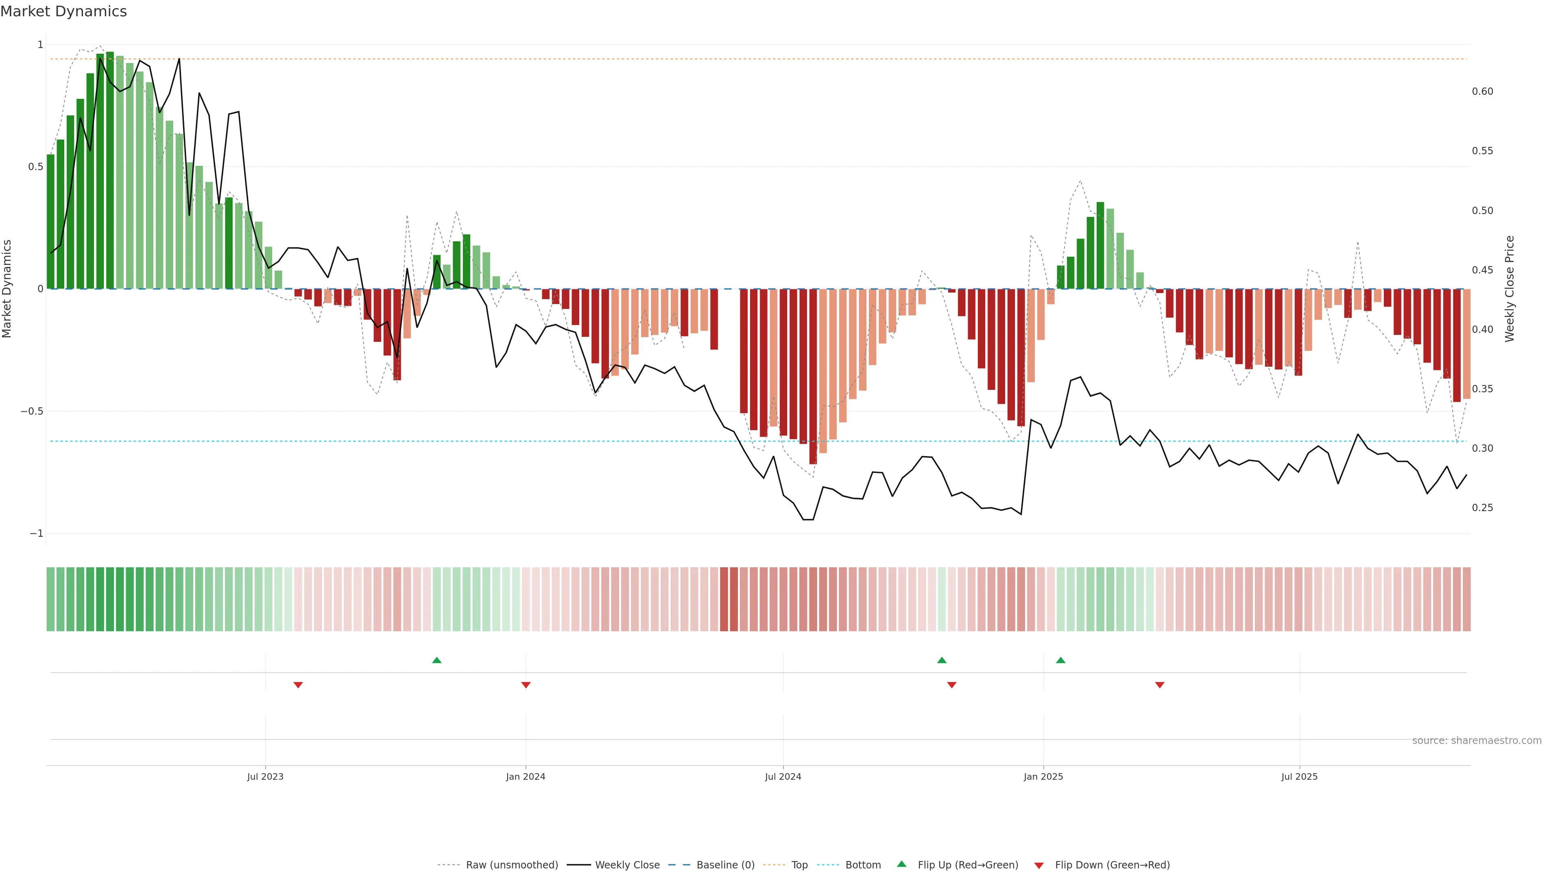Click the red flip-down triangle at Jan 2024

(x=526, y=685)
